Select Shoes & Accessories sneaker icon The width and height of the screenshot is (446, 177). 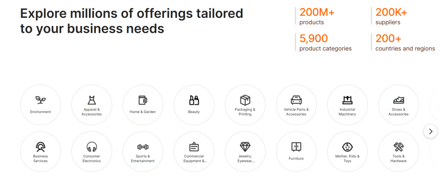click(x=399, y=100)
